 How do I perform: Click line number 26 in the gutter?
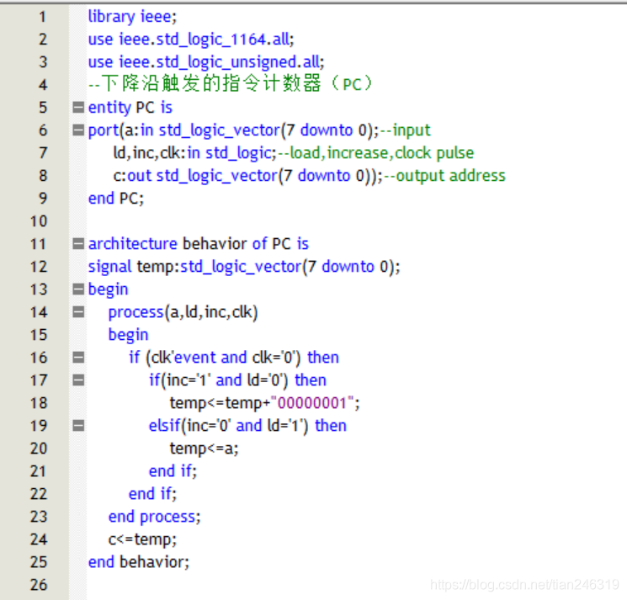pos(39,585)
